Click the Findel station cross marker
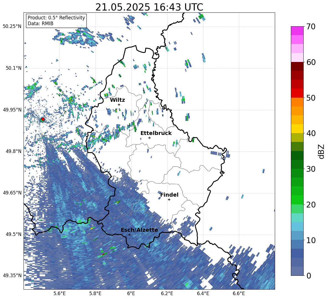Screen dimensions: 328x299 [169, 199]
